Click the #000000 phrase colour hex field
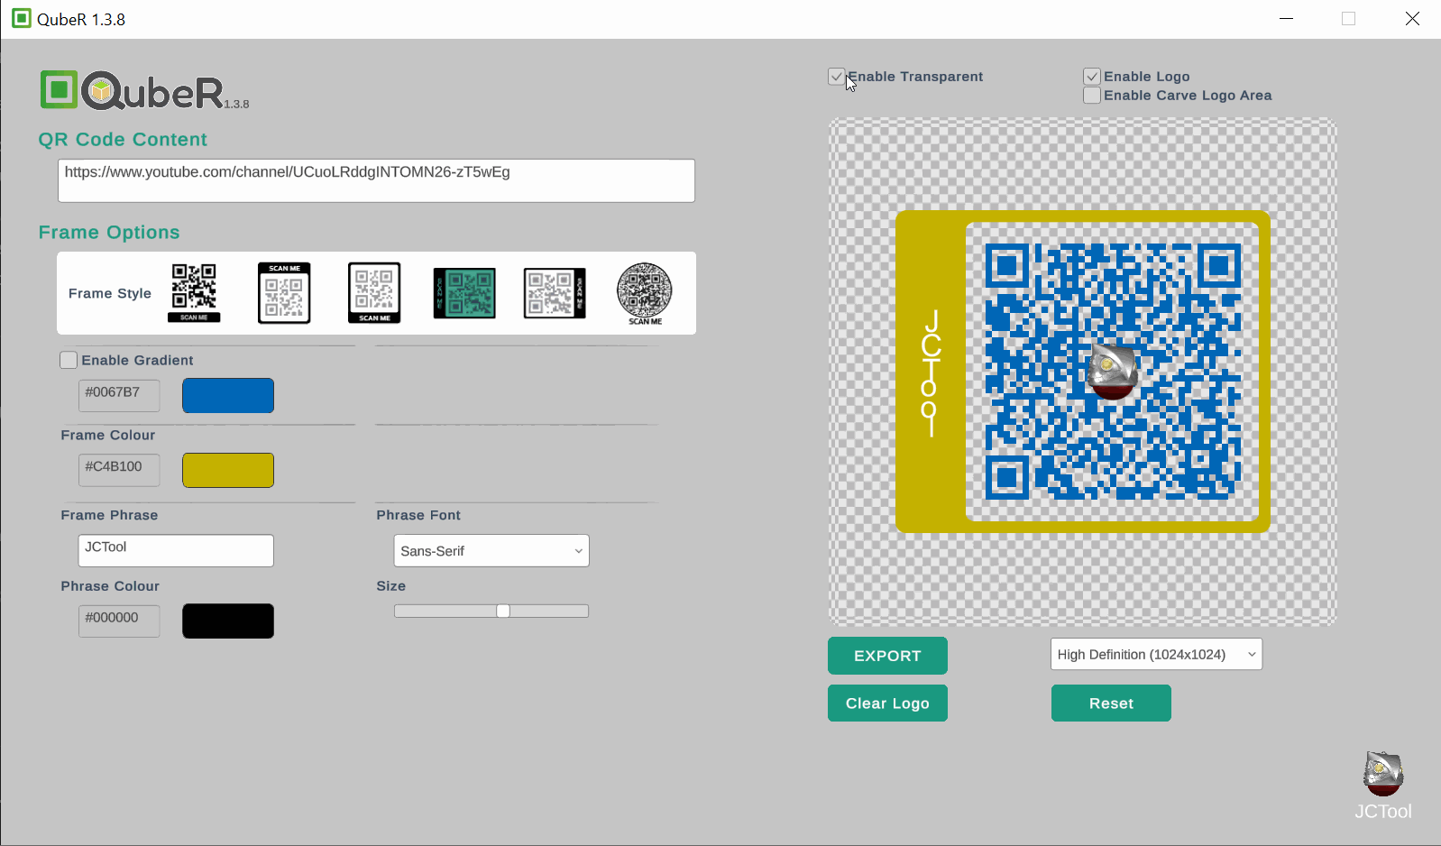This screenshot has width=1441, height=846. coord(119,621)
